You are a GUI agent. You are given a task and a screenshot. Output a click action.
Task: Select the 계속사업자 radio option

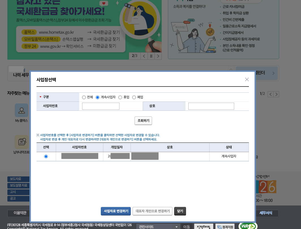(97, 97)
